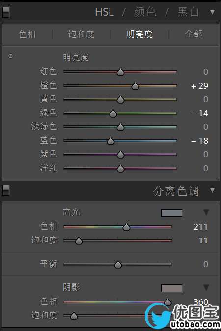Click the 浅绿色 value field 0
221x331 pixels.
click(x=206, y=127)
